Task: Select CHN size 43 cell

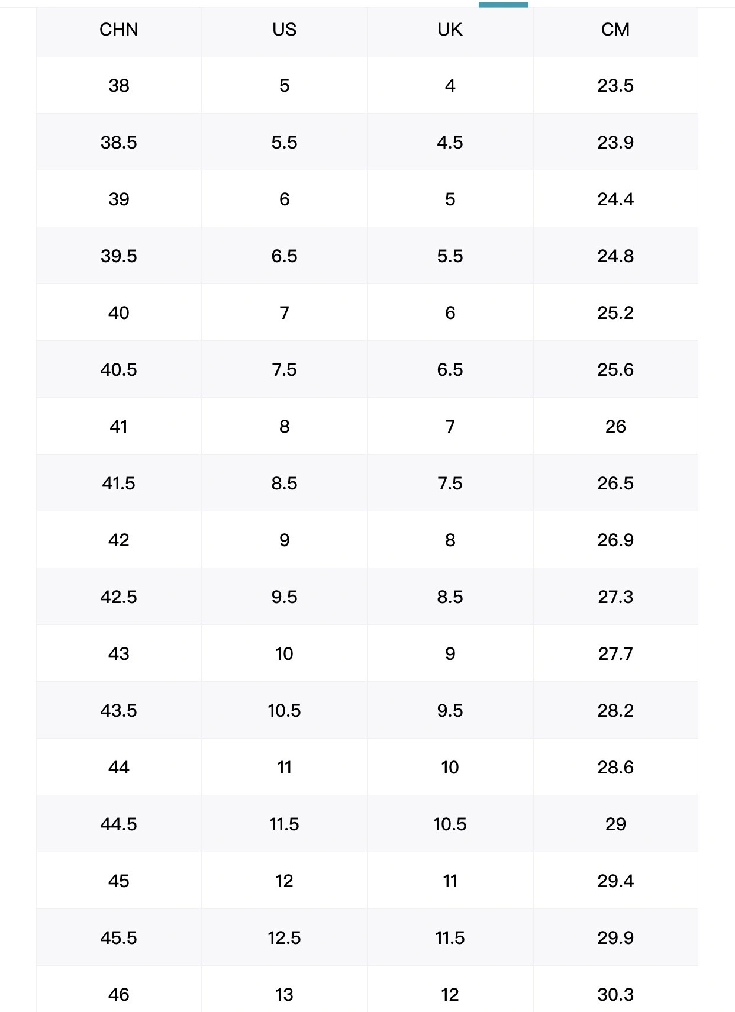Action: 118,653
